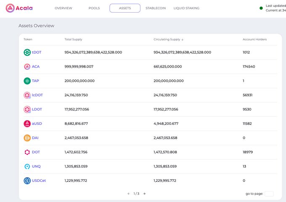Open the tDOT token icon
Screen dimensions: 286x202
tap(27, 52)
